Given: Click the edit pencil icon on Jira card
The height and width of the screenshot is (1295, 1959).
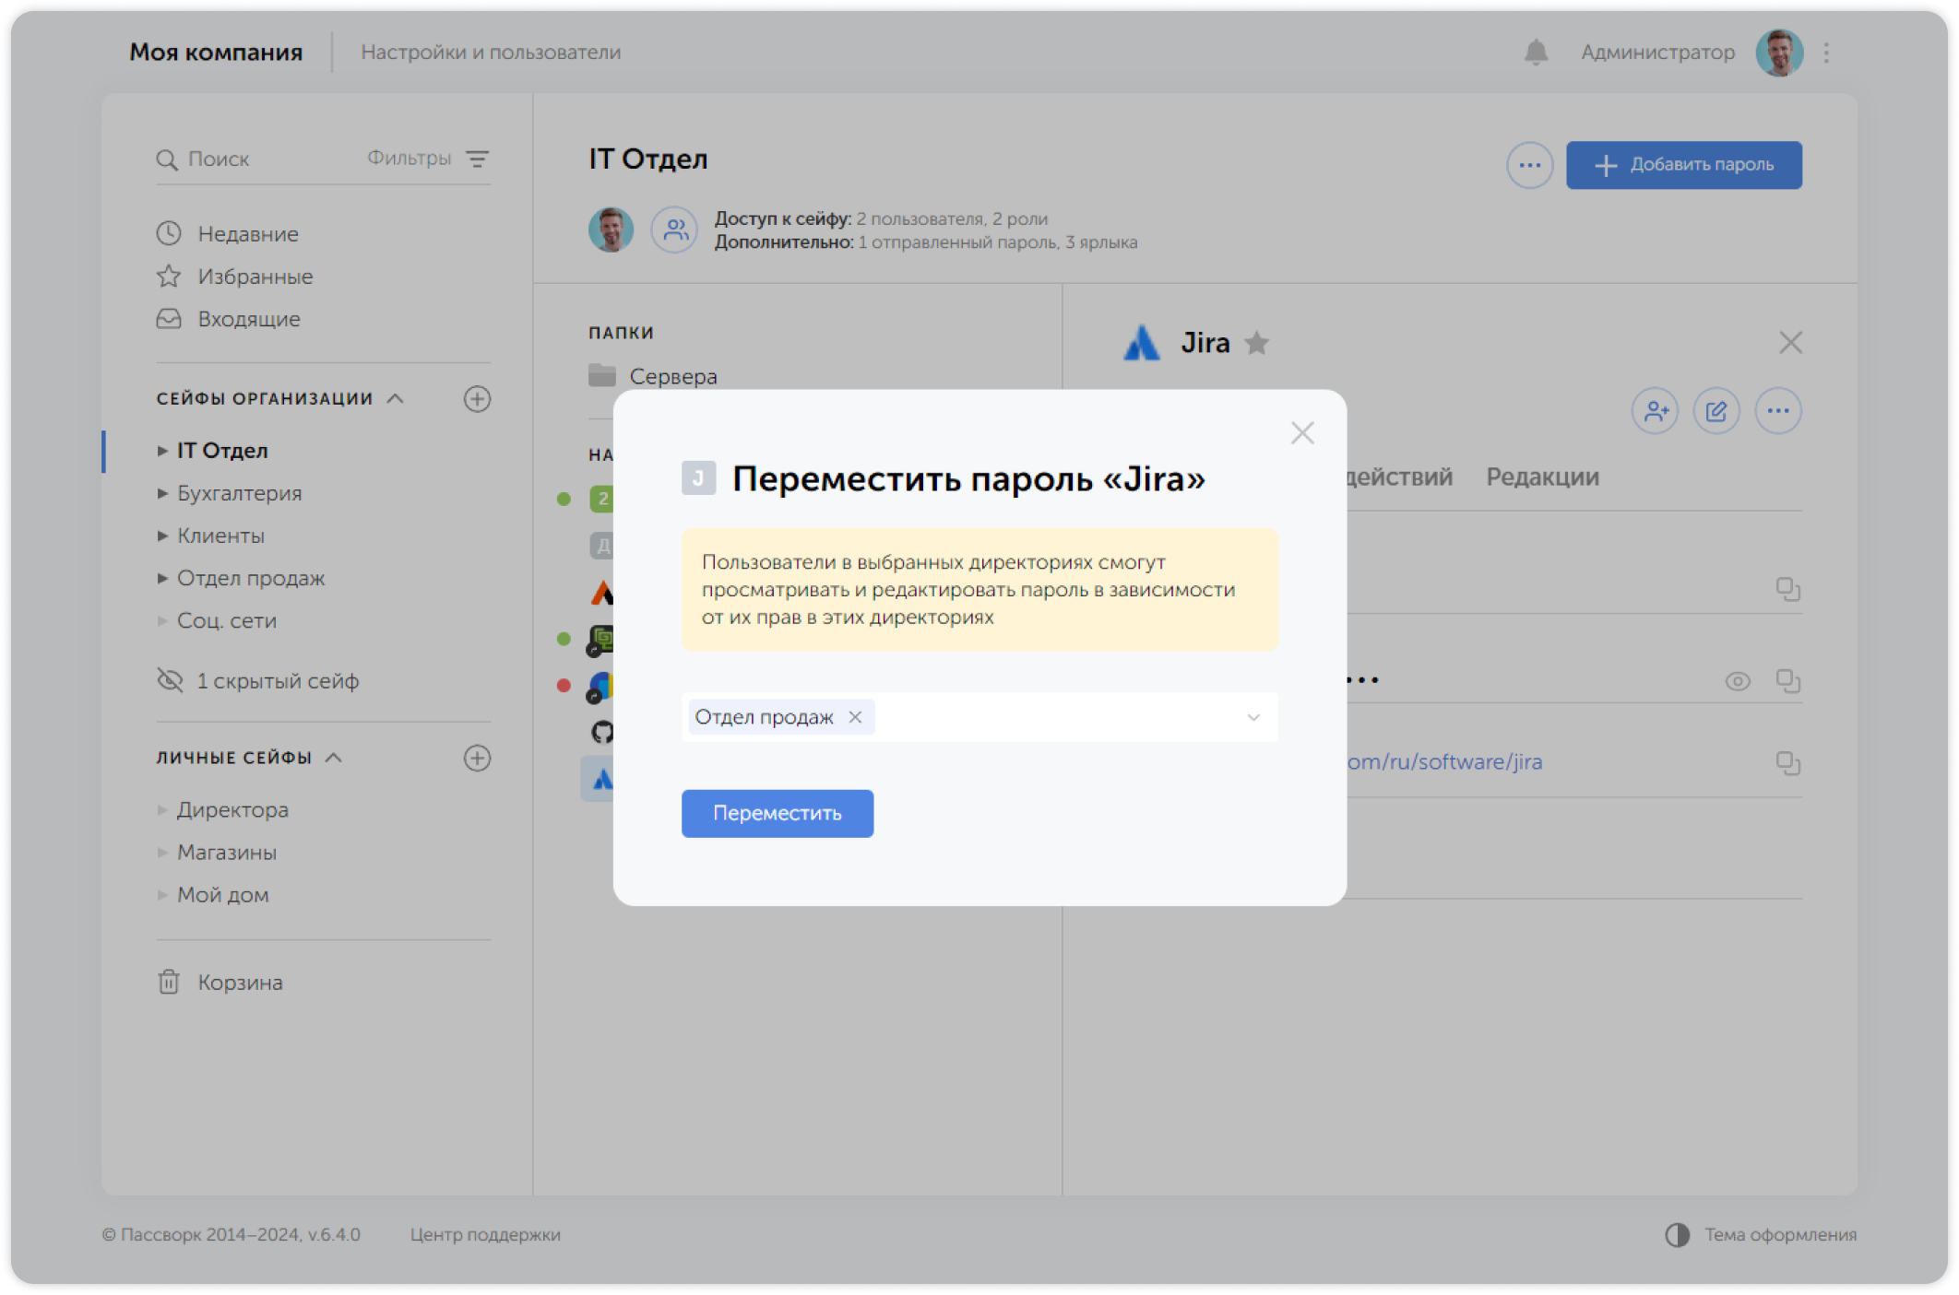Looking at the screenshot, I should (x=1716, y=411).
